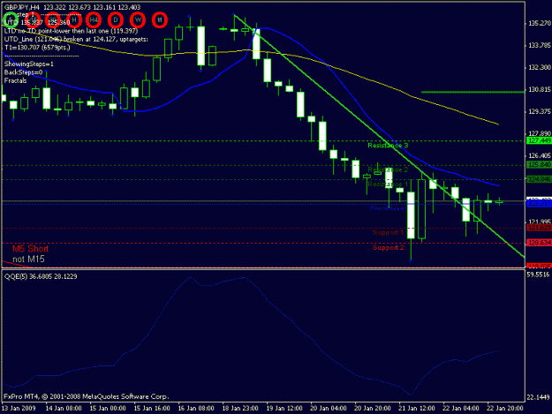552x414 pixels.
Task: Click the red-circled D timeframe indicator
Action: coord(116,19)
